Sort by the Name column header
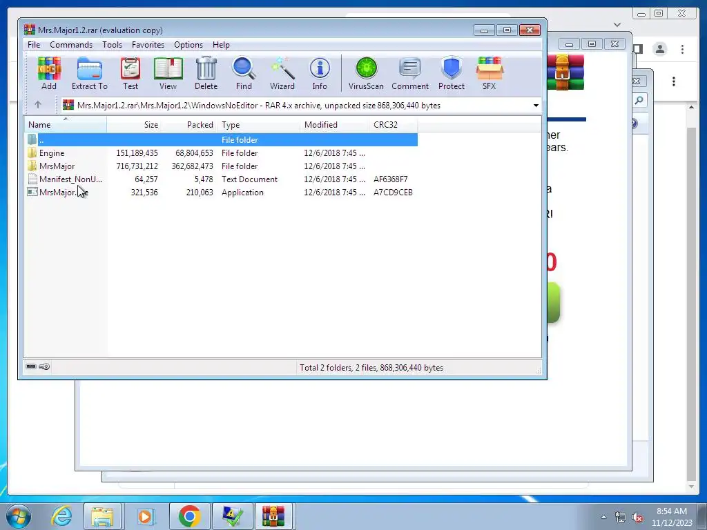The width and height of the screenshot is (707, 530). pyautogui.click(x=65, y=124)
